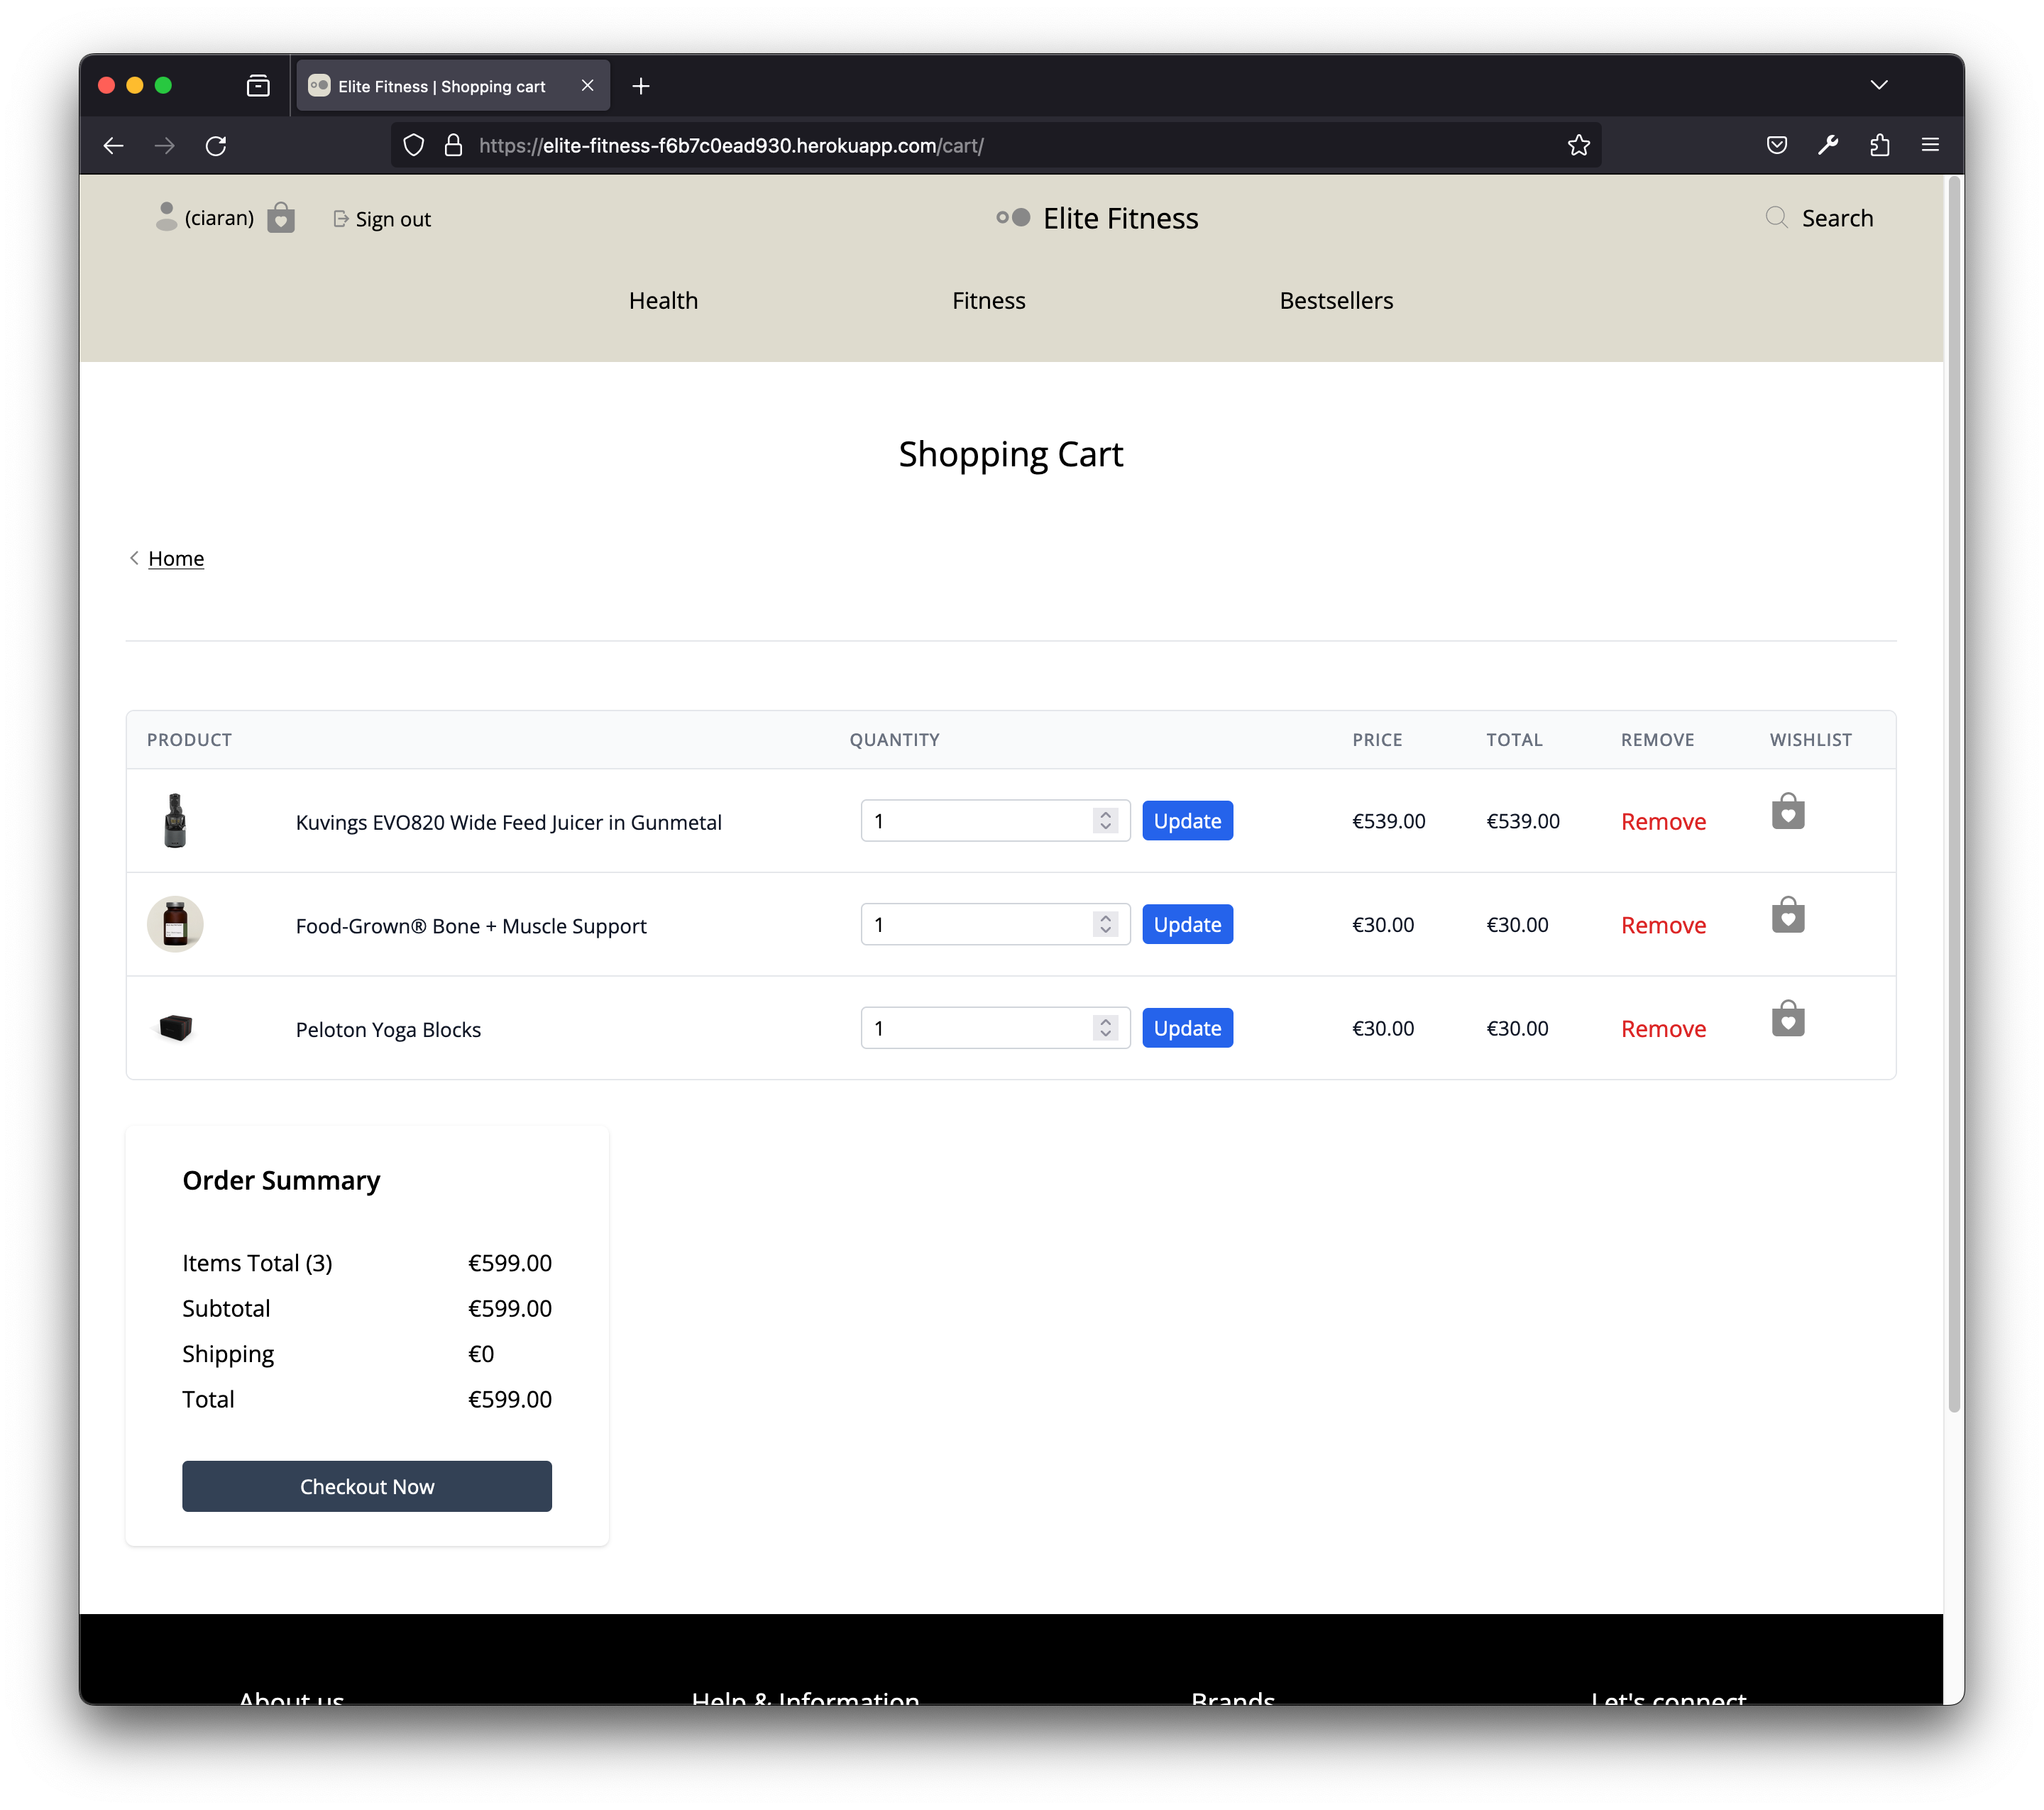Remove Bone + Muscle Support from cart

pos(1663,926)
